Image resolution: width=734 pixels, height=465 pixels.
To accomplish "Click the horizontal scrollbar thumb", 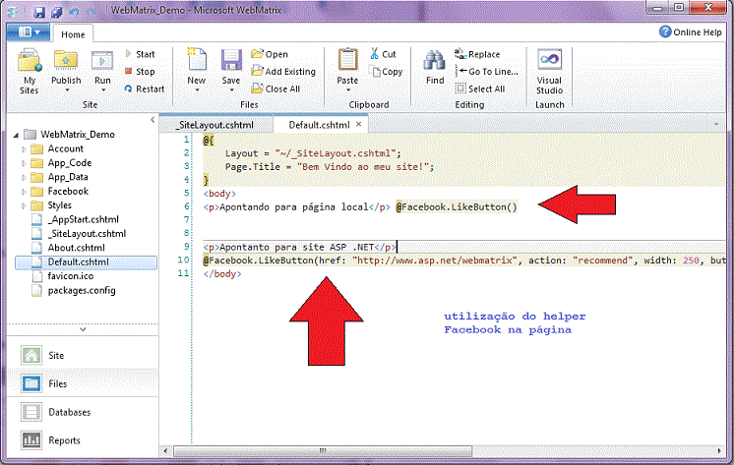I will pos(323,451).
